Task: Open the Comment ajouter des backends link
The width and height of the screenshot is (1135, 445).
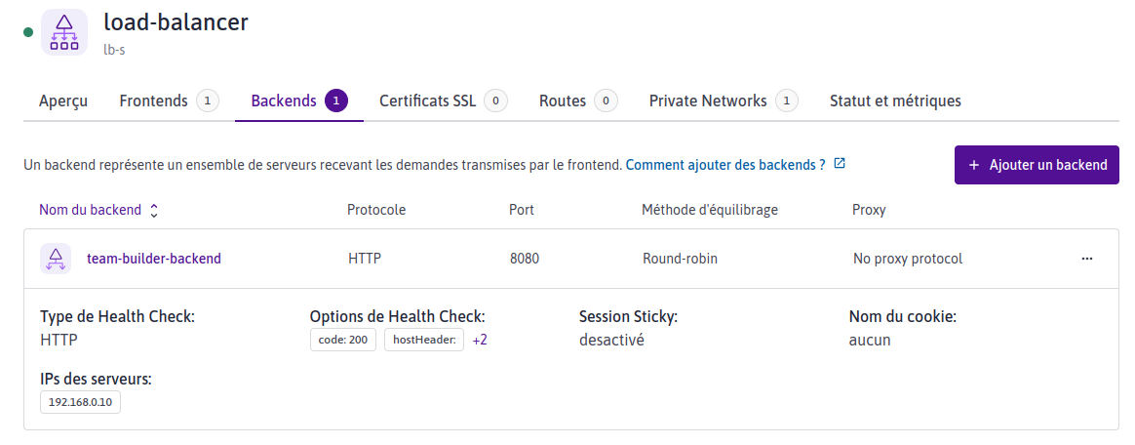Action: pos(725,165)
